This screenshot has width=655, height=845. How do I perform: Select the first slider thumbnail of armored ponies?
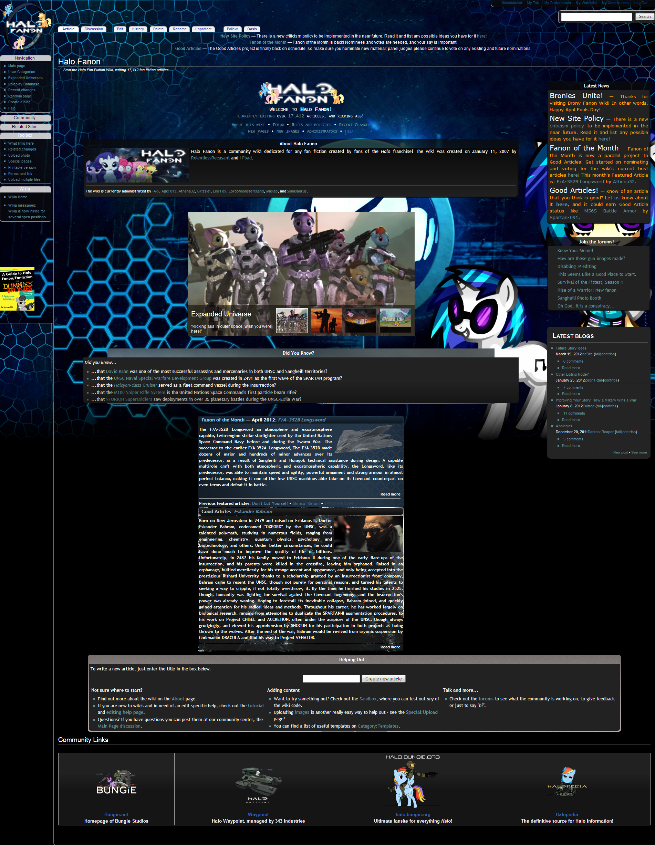tap(292, 320)
